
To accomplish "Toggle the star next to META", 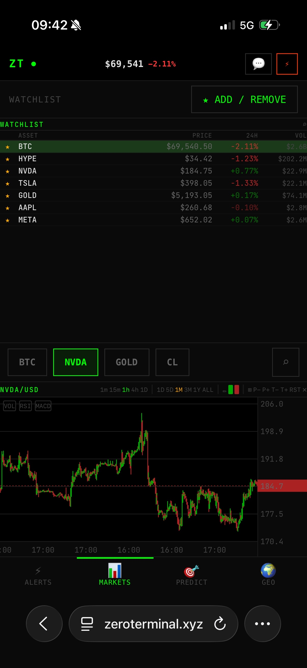I will [8, 220].
